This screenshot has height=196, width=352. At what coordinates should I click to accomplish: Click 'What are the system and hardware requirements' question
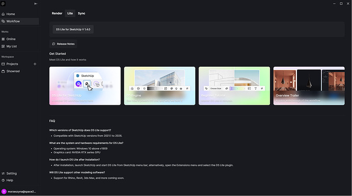(86, 143)
